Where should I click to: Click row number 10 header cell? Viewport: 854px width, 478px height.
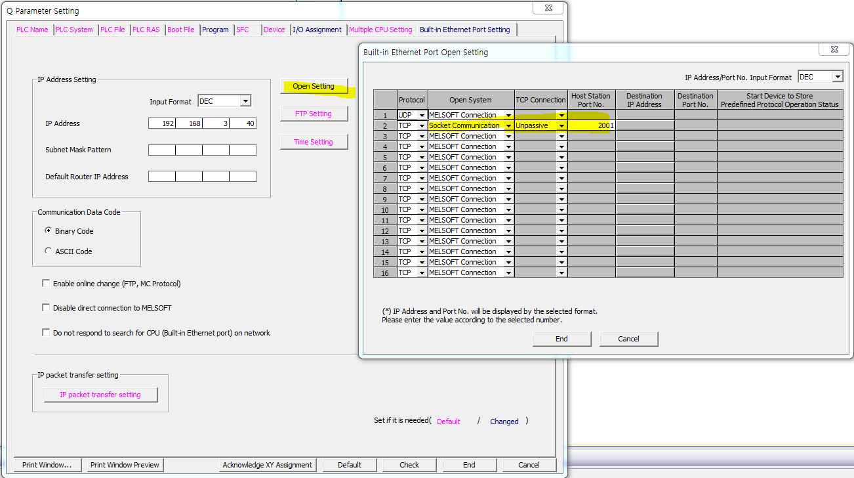pos(385,209)
